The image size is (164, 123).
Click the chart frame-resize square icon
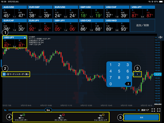153,110
